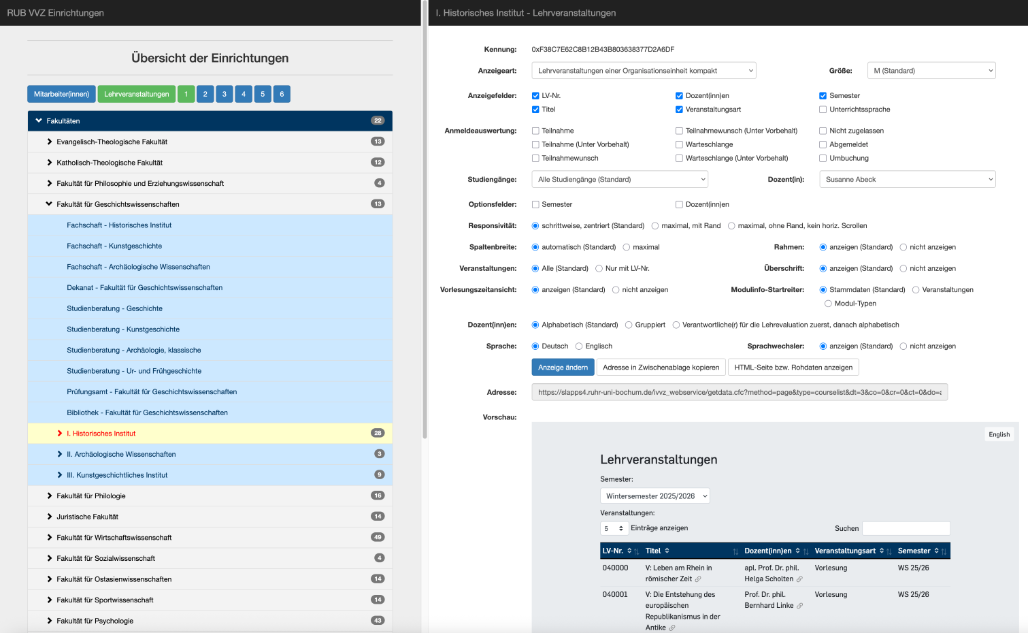Expand Fakultät für Philologie tree node
The height and width of the screenshot is (633, 1028).
[x=50, y=496]
